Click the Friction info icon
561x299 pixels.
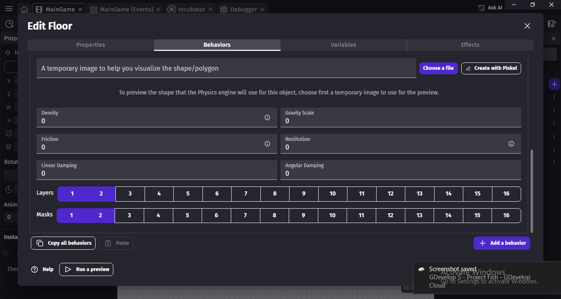click(x=267, y=144)
